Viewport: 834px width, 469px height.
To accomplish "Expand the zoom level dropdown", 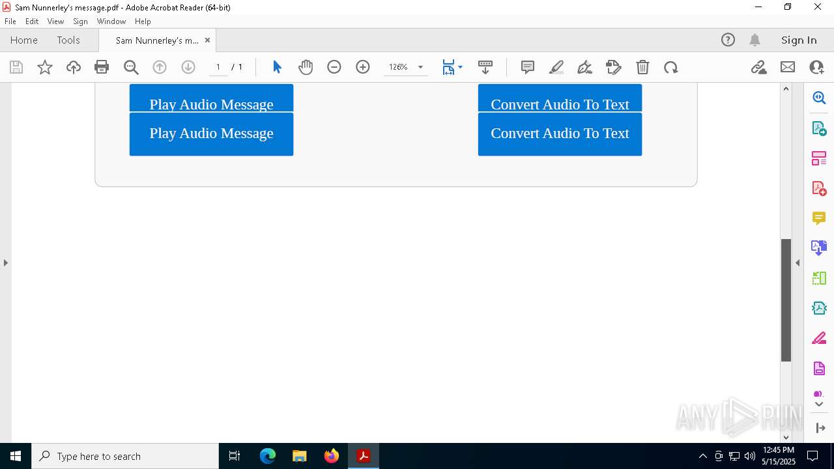I will pyautogui.click(x=420, y=67).
